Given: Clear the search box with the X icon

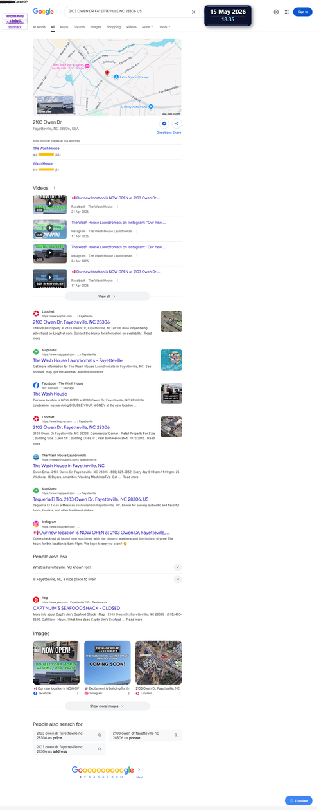Looking at the screenshot, I should tap(194, 12).
